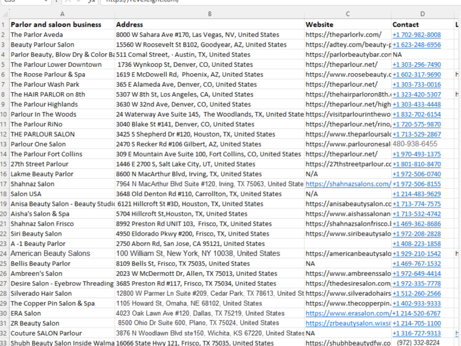461x346 pixels.
Task: Open phone link +1 972-506-0740
Action: [x=417, y=174]
